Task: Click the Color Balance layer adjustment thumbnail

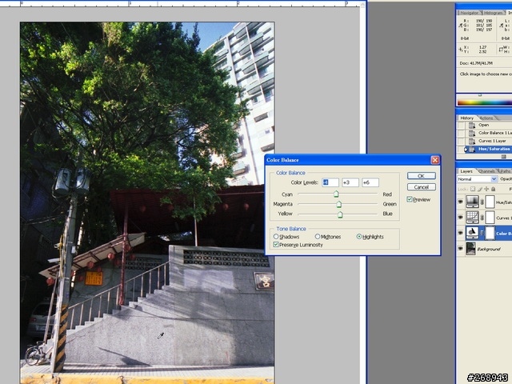Action: point(472,233)
